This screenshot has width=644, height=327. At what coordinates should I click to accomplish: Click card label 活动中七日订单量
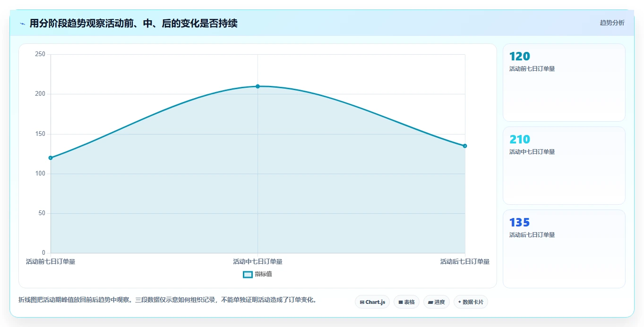pos(532,152)
